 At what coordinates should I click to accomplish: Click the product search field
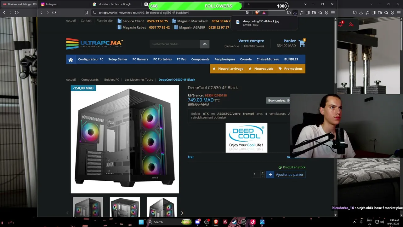tap(175, 44)
